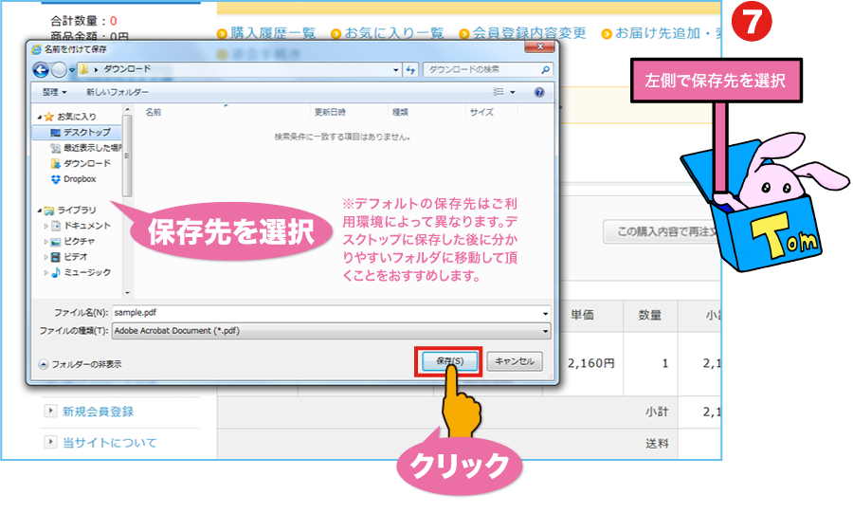The width and height of the screenshot is (853, 513).
Task: Expand the ドキュメント library
Action: coord(45,226)
